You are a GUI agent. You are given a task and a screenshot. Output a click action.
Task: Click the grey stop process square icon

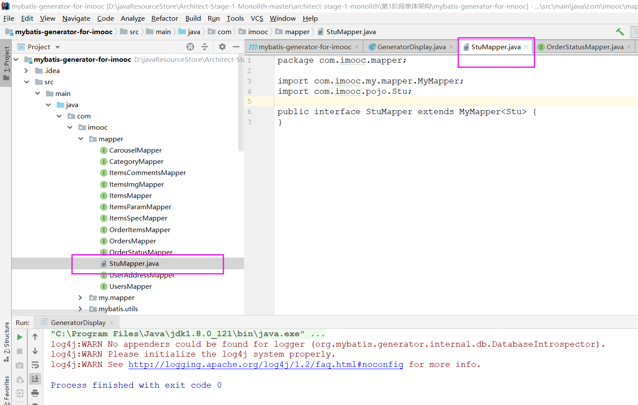[19, 351]
